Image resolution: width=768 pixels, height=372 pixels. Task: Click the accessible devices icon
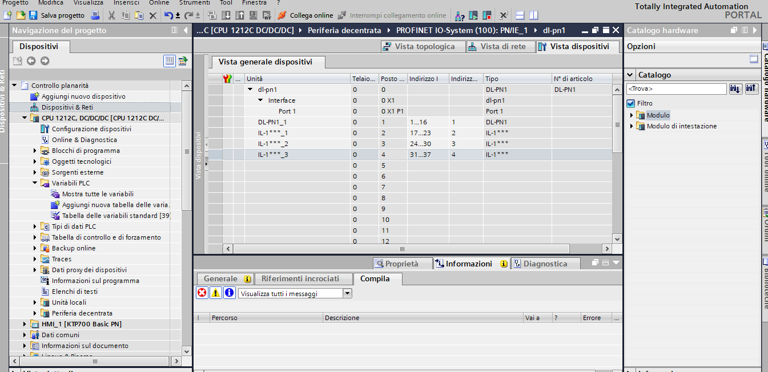[x=460, y=15]
